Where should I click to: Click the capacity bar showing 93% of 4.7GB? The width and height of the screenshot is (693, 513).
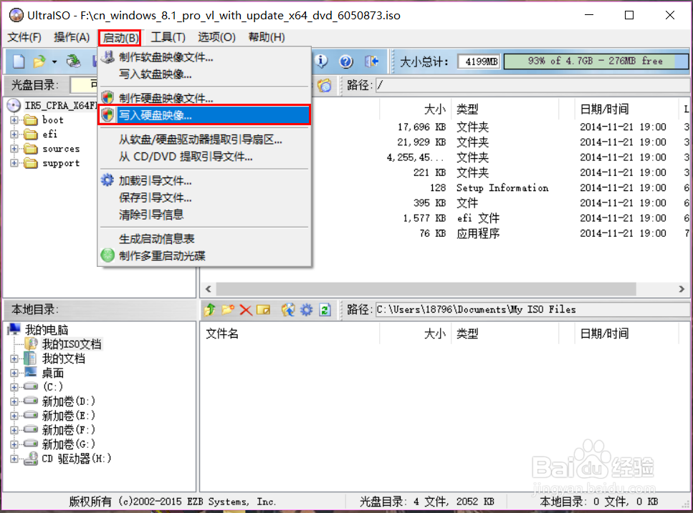click(596, 62)
